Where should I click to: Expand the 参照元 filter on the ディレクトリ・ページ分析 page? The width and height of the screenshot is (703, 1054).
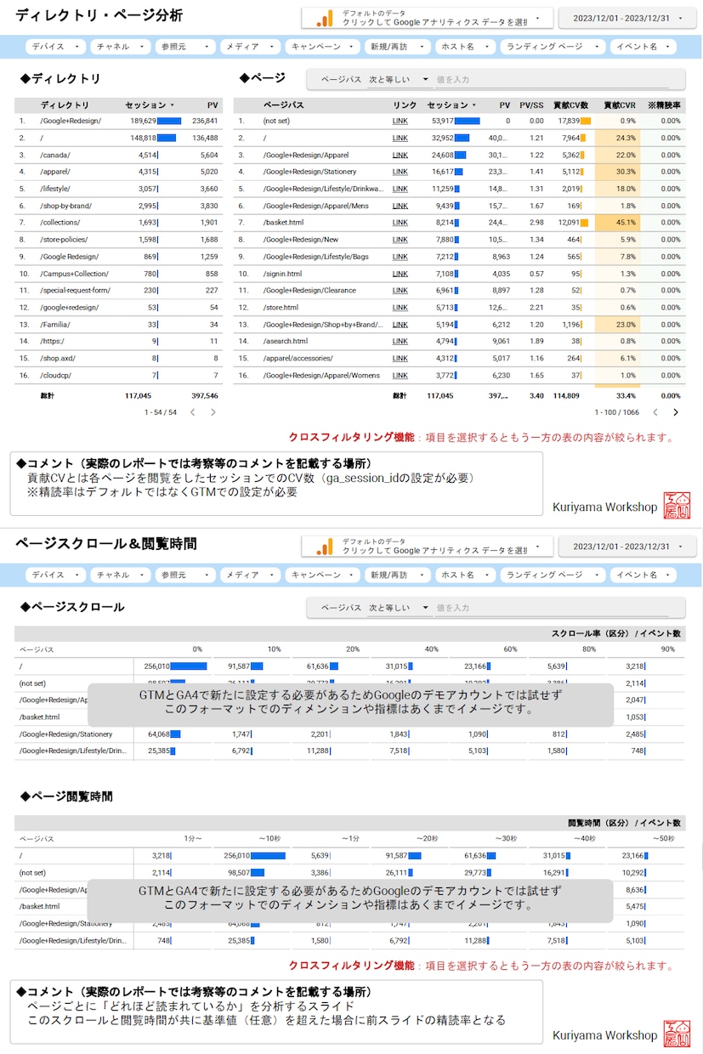click(x=184, y=47)
